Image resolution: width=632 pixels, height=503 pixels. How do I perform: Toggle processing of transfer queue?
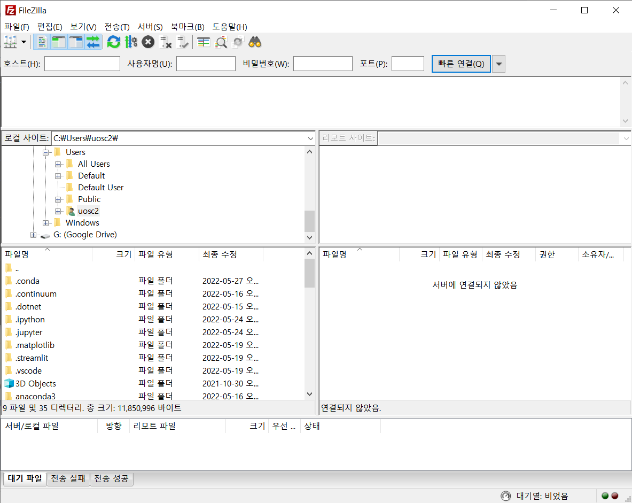coord(131,42)
